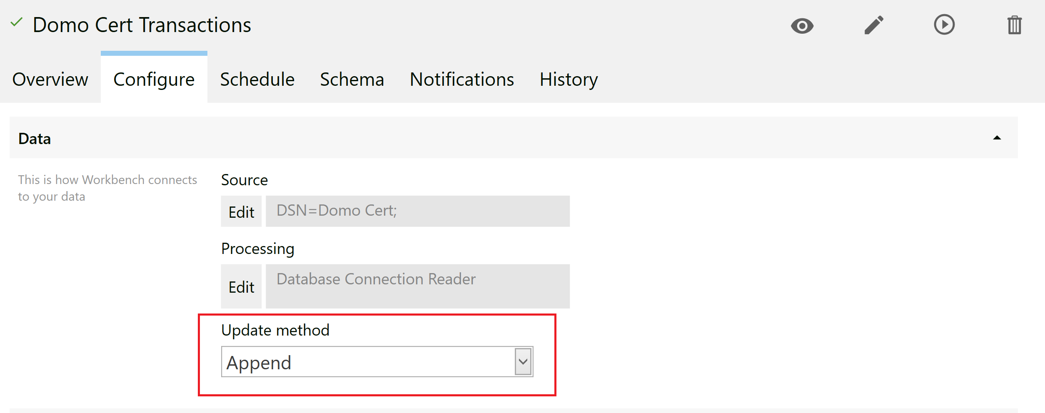Viewport: 1045px width, 413px height.
Task: Click the DSN=Domo Cert source field
Action: 417,211
